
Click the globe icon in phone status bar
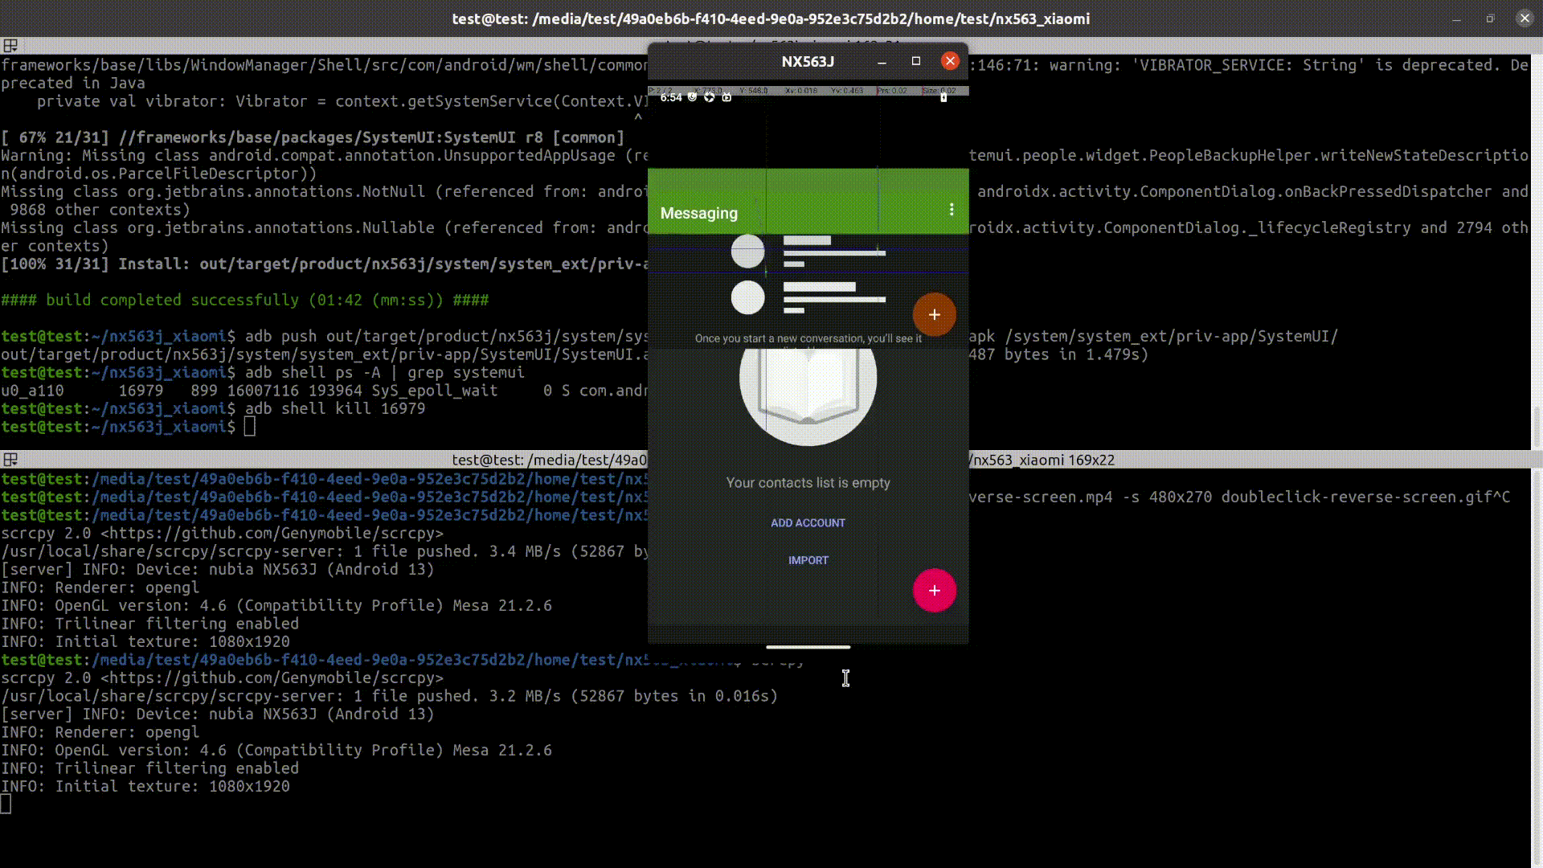click(x=709, y=97)
